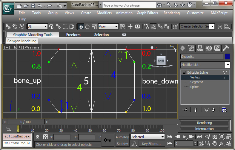The width and height of the screenshot is (235, 150).
Task: Click the Rotate tool icon
Action: pos(87,27)
